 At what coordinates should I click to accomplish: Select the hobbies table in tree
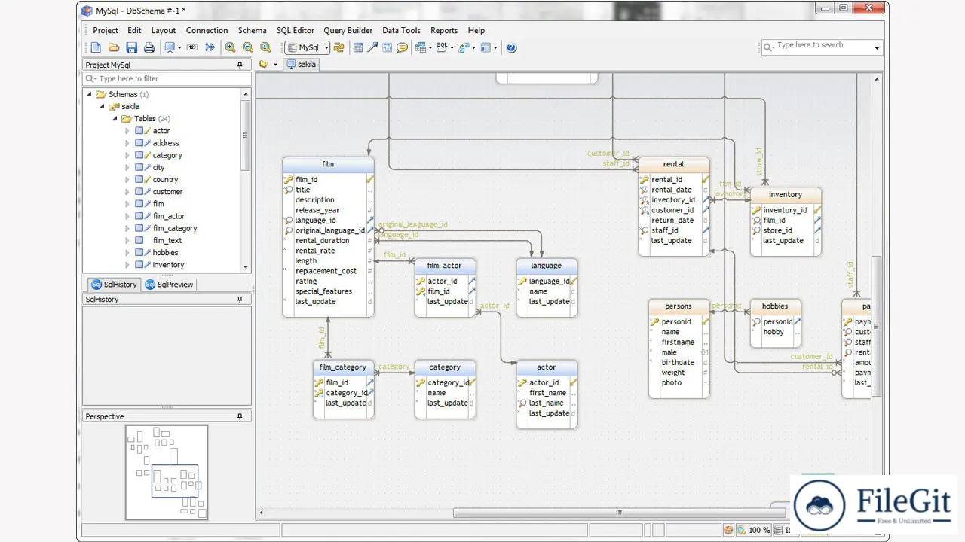click(165, 253)
